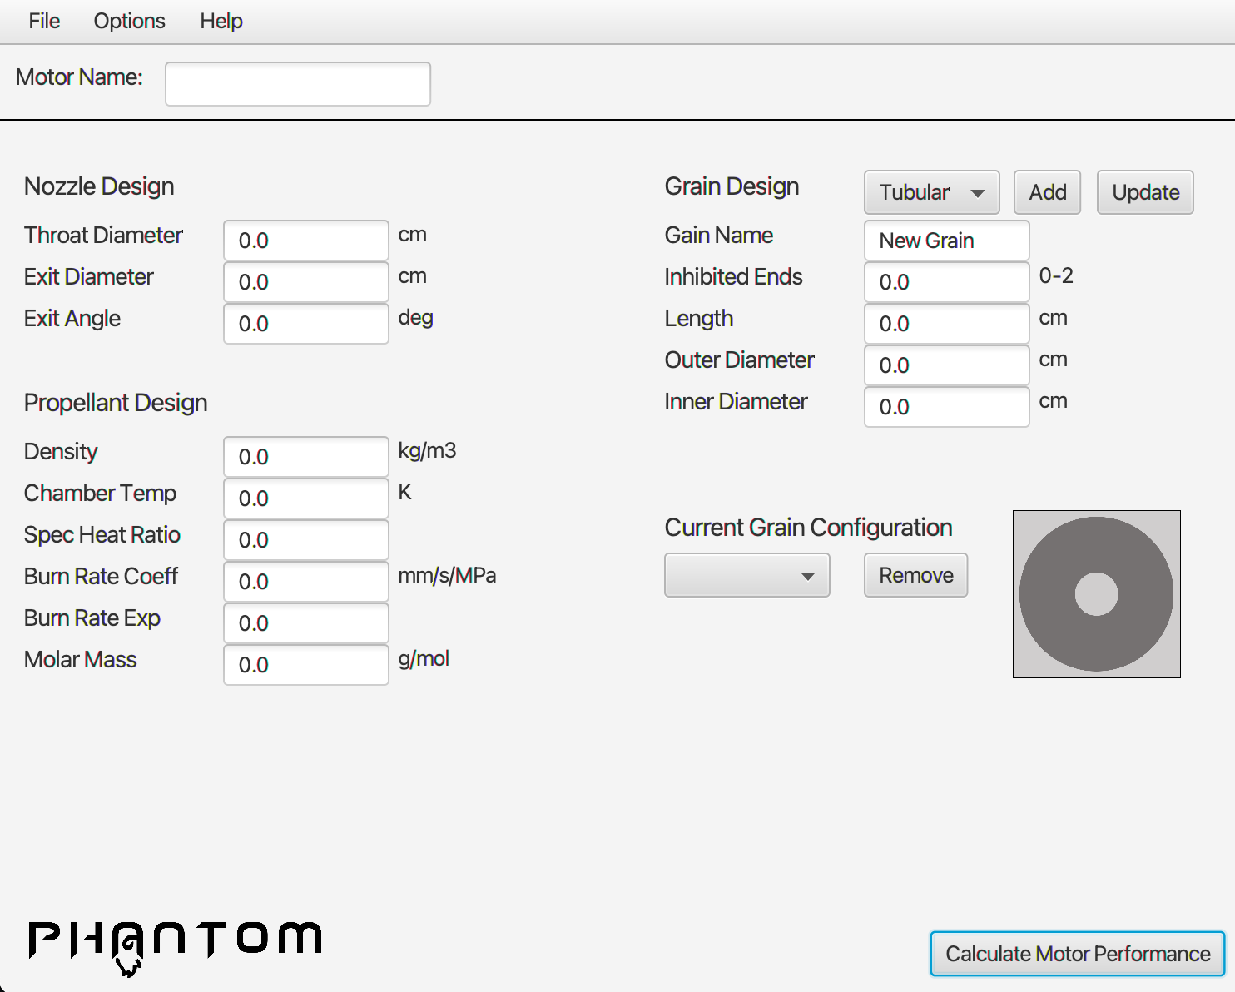Click the g/mol unit label
The width and height of the screenshot is (1235, 992).
coord(424,659)
